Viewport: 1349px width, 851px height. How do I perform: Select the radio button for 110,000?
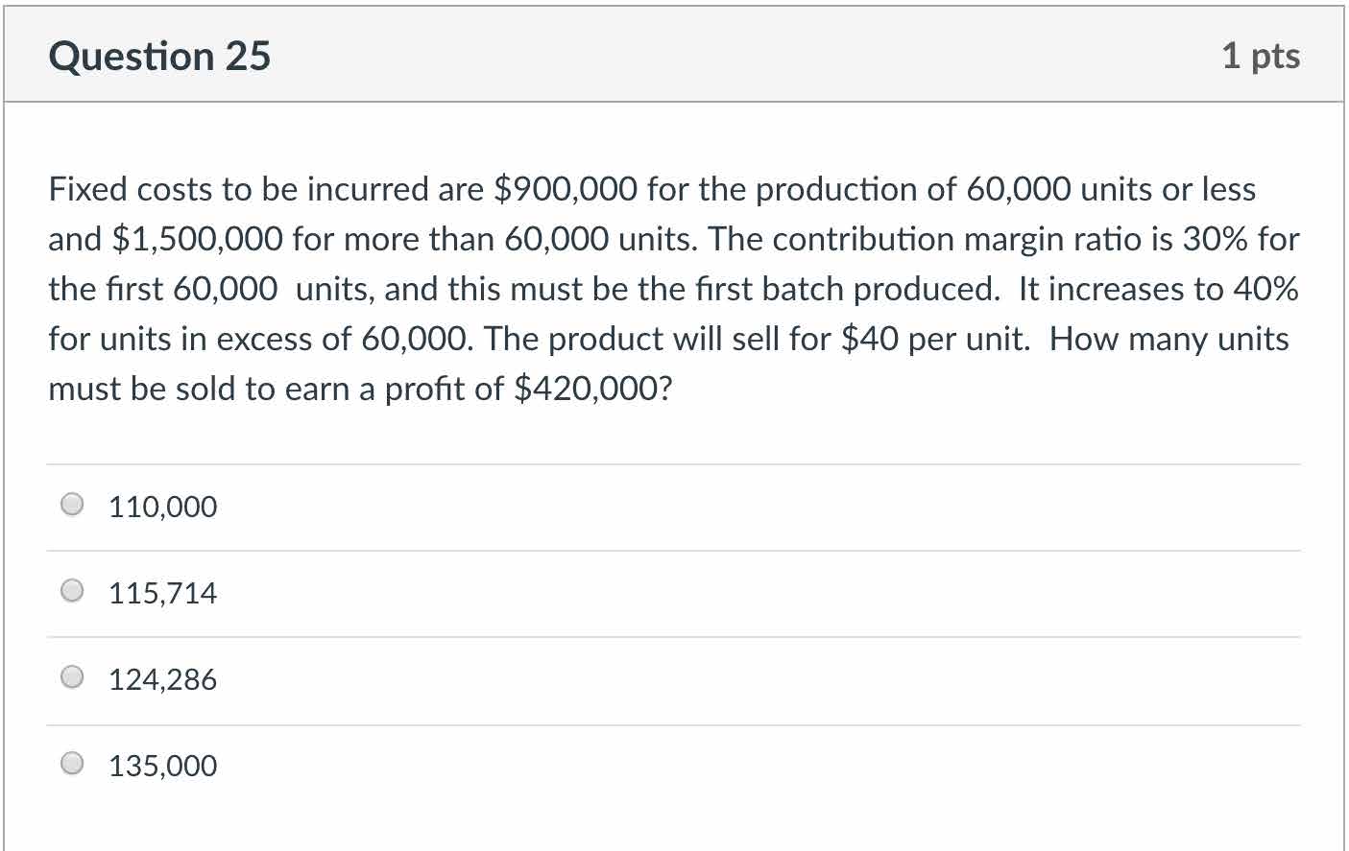coord(72,505)
